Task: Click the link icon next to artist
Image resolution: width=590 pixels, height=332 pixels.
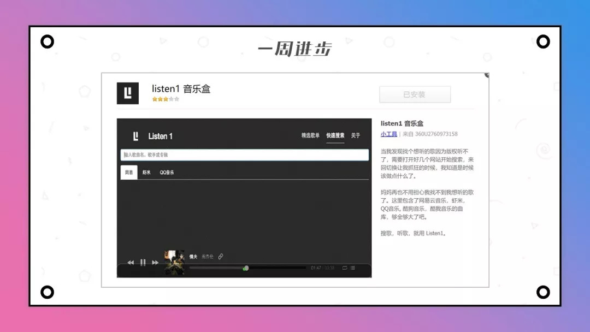Action: tap(221, 257)
